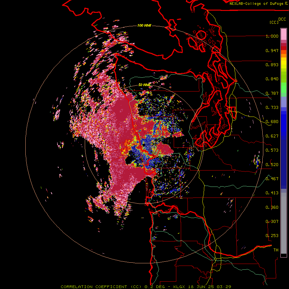Image resolution: width=289 pixels, height=289 pixels.
Task: Click the 0.520 scale value
Action: (272, 165)
